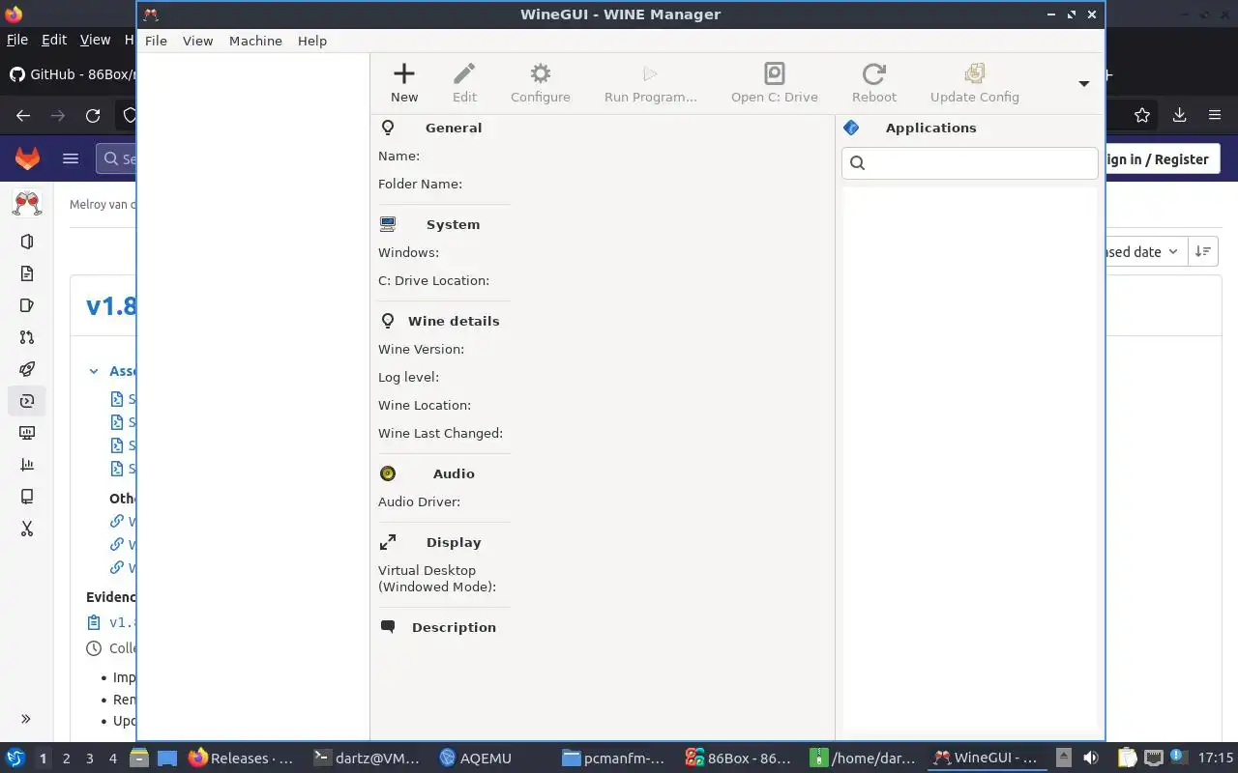Click the Applications search input field
This screenshot has width=1238, height=773.
coord(969,162)
